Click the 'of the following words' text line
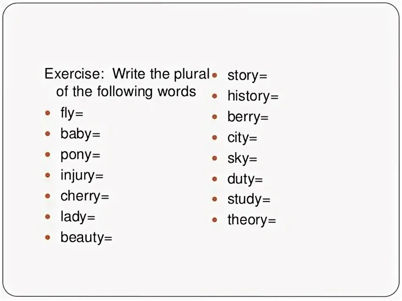402x301 pixels. point(126,92)
